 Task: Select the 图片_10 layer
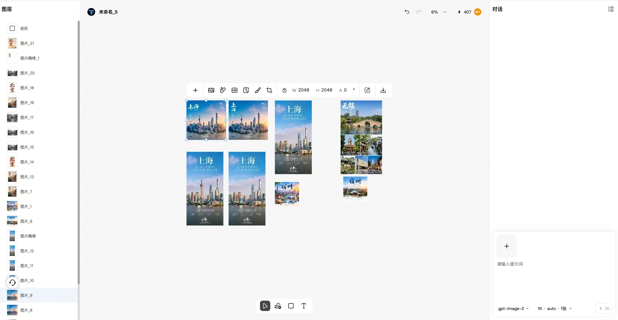39,280
